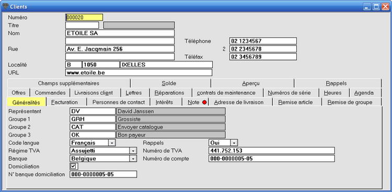
Task: Open the Code langue dropdown
Action: 112,143
